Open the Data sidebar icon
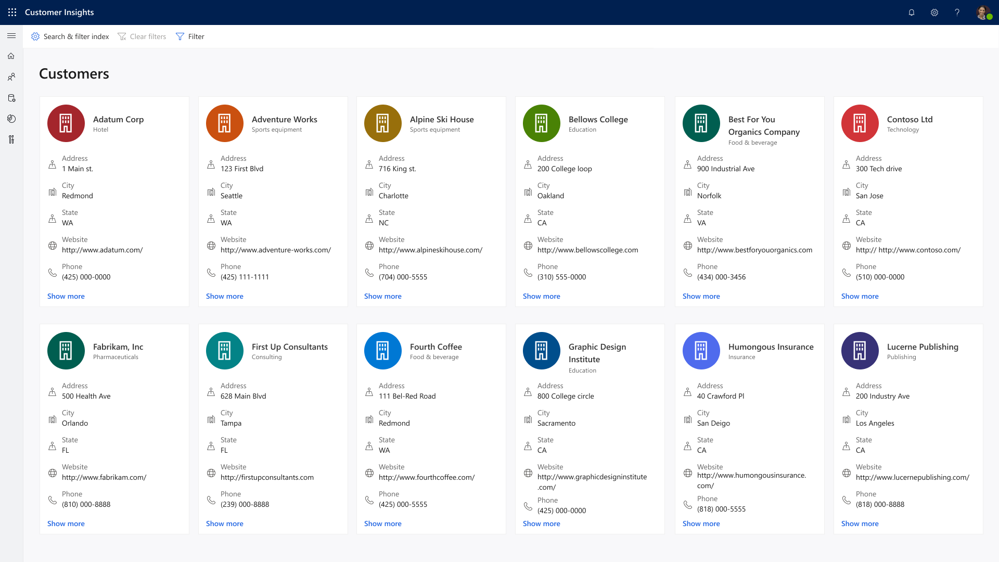Viewport: 999px width, 562px height. pyautogui.click(x=11, y=98)
